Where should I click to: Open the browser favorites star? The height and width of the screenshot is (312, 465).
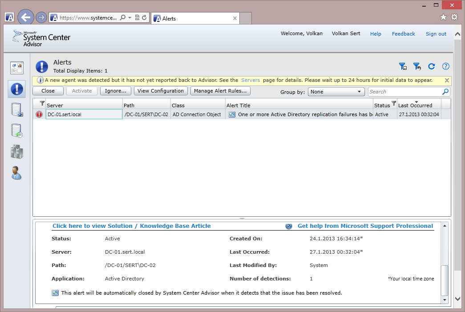coord(443,17)
